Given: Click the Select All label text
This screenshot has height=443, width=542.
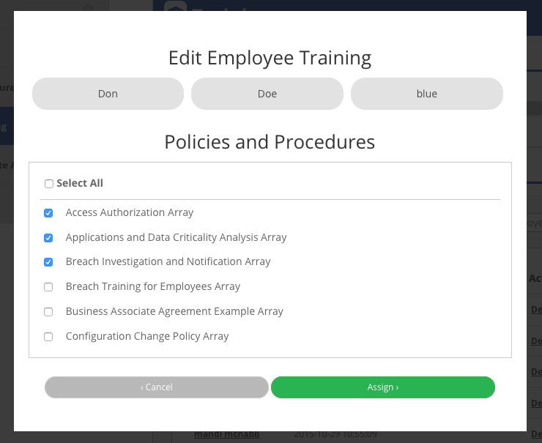Looking at the screenshot, I should pyautogui.click(x=80, y=183).
